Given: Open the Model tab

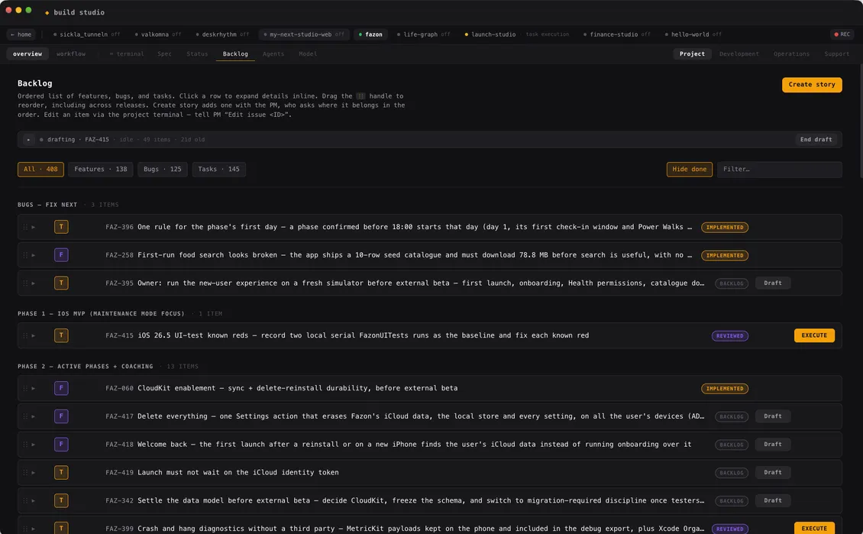Looking at the screenshot, I should coord(308,54).
